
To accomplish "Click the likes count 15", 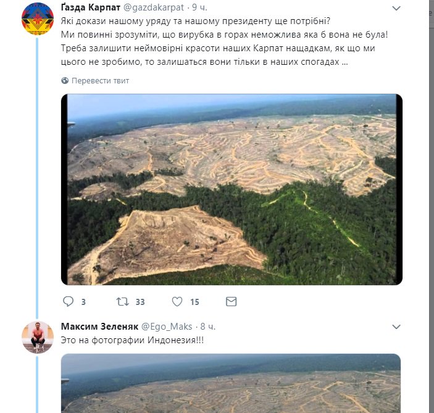I will [194, 302].
